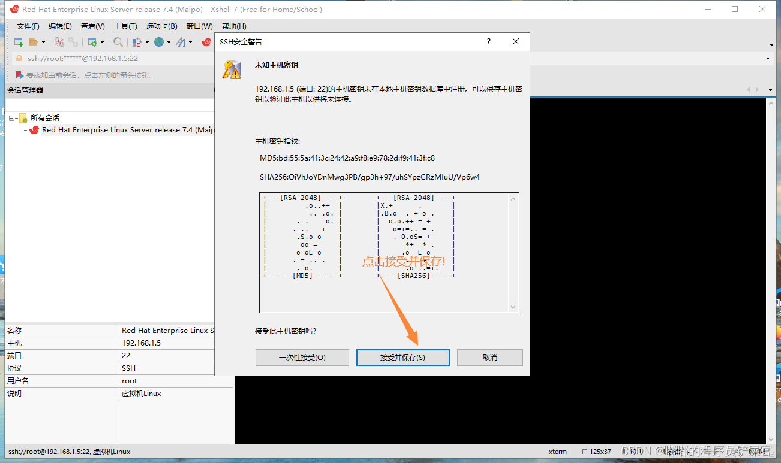The image size is (781, 463).
Task: Click fingerprint box scrollbar up arrow
Action: tap(513, 199)
